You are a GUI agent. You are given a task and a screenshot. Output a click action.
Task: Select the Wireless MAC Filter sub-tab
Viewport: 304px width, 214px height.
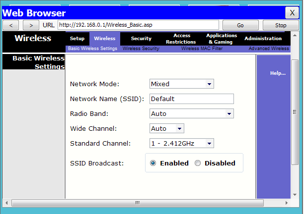click(202, 49)
